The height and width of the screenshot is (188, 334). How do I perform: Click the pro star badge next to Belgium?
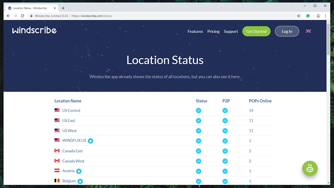click(80, 181)
